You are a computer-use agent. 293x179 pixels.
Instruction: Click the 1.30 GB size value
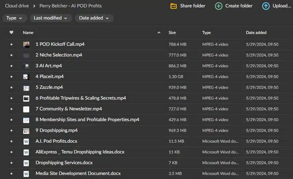[x=176, y=77]
